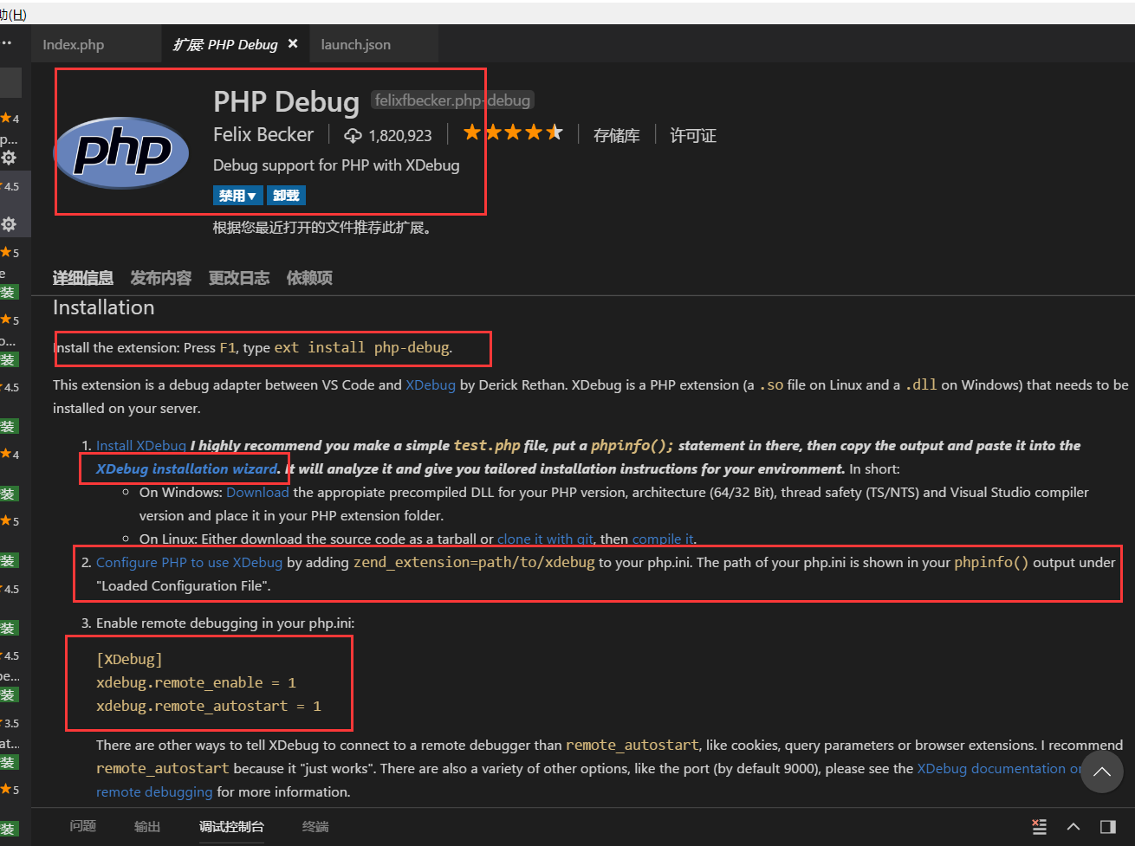Screen dimensions: 1135x846
Task: Open the 禁用 disable dropdown
Action: pyautogui.click(x=237, y=196)
